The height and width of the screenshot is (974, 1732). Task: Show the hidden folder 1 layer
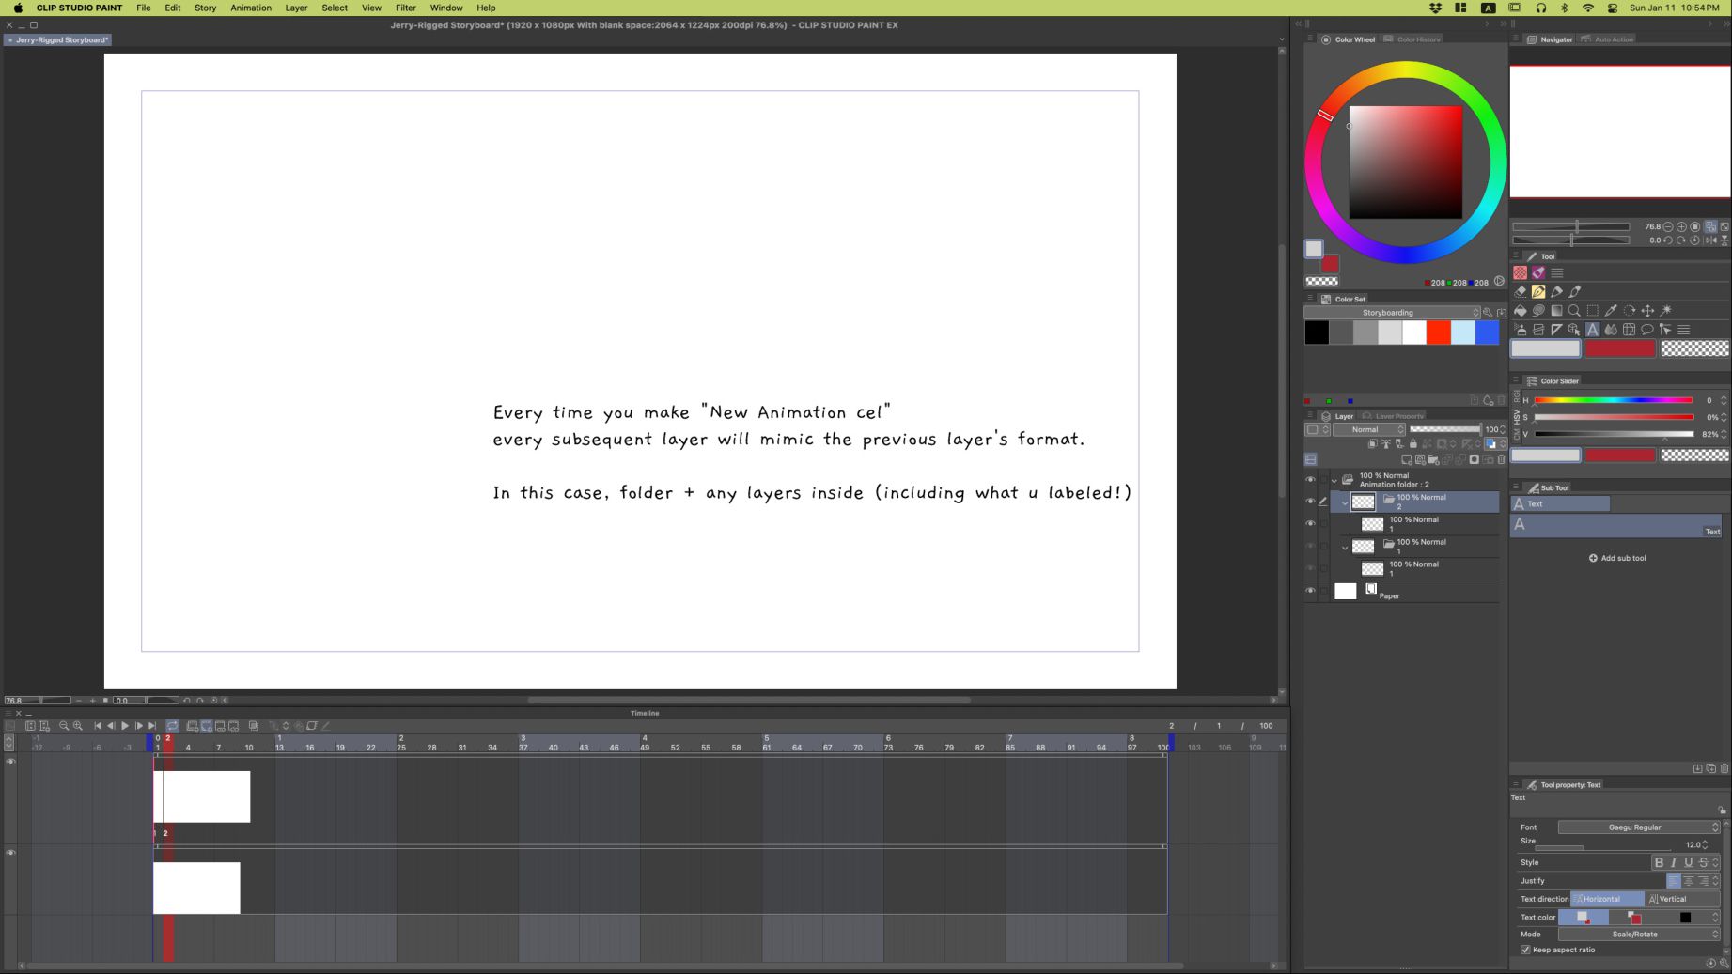tap(1310, 547)
